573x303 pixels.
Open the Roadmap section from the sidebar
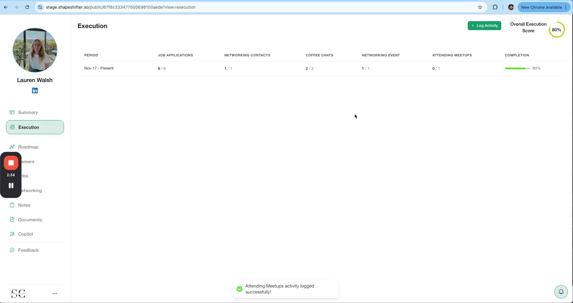tap(12, 147)
